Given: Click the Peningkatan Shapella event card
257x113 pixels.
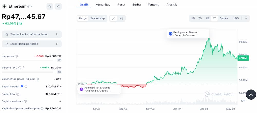Looking at the screenshot, I should pyautogui.click(x=99, y=89).
